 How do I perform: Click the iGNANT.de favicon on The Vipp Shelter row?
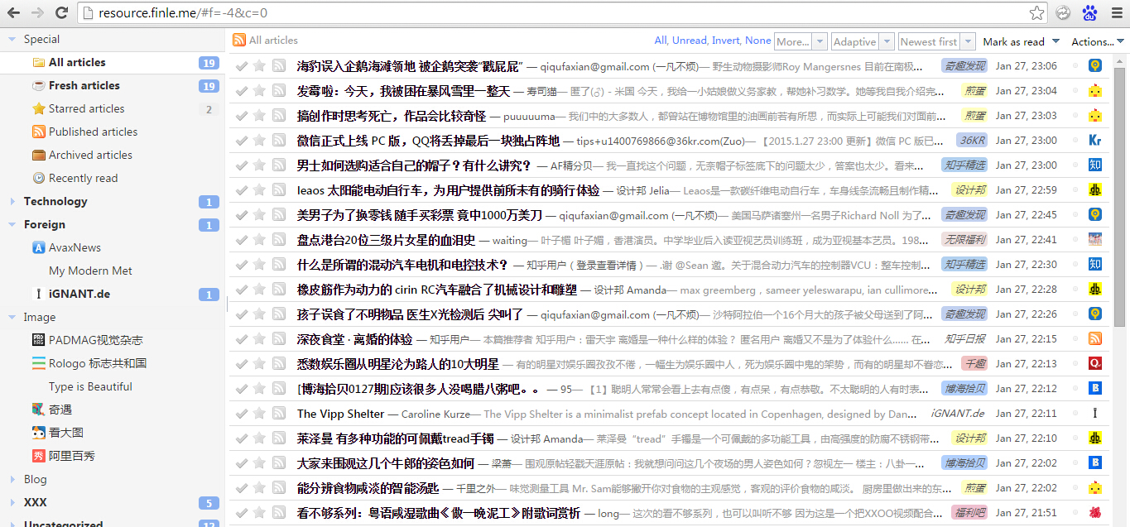pyautogui.click(x=1094, y=414)
